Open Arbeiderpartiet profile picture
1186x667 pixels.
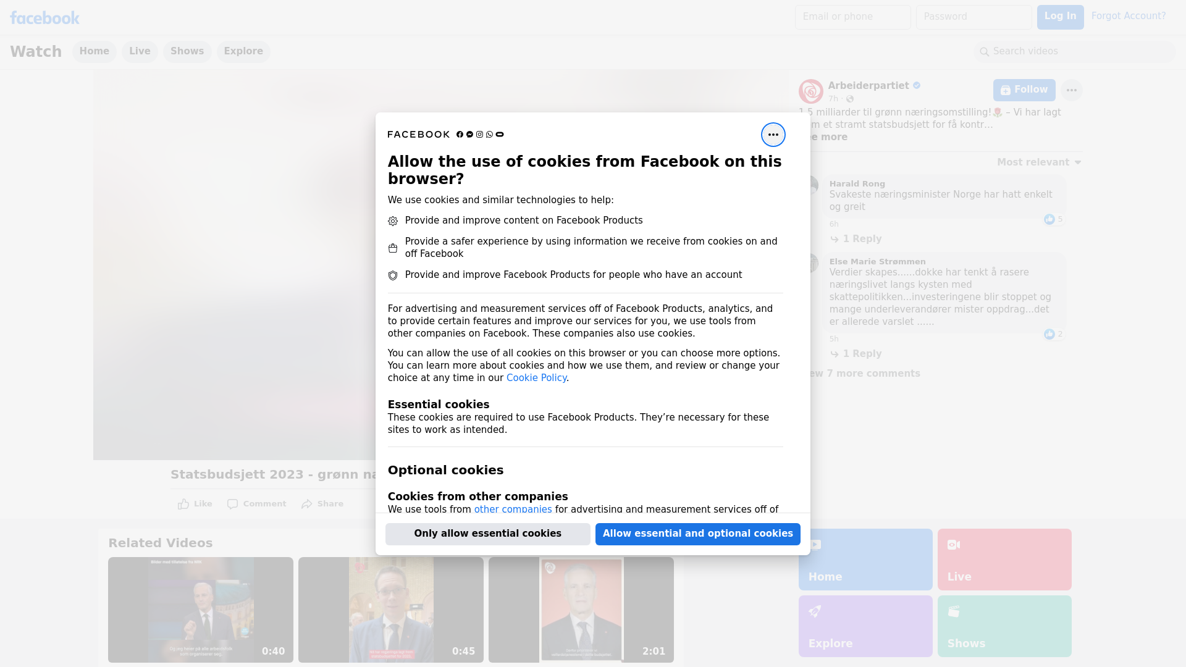pyautogui.click(x=810, y=91)
